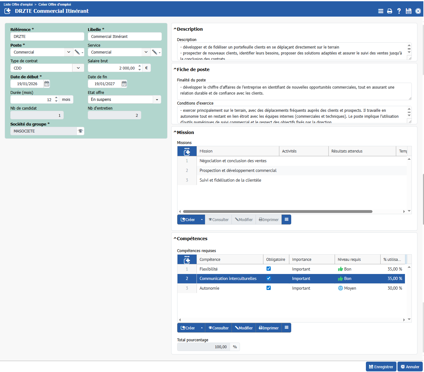Image resolution: width=424 pixels, height=372 pixels.
Task: Click the printer icon in top header
Action: (390, 11)
